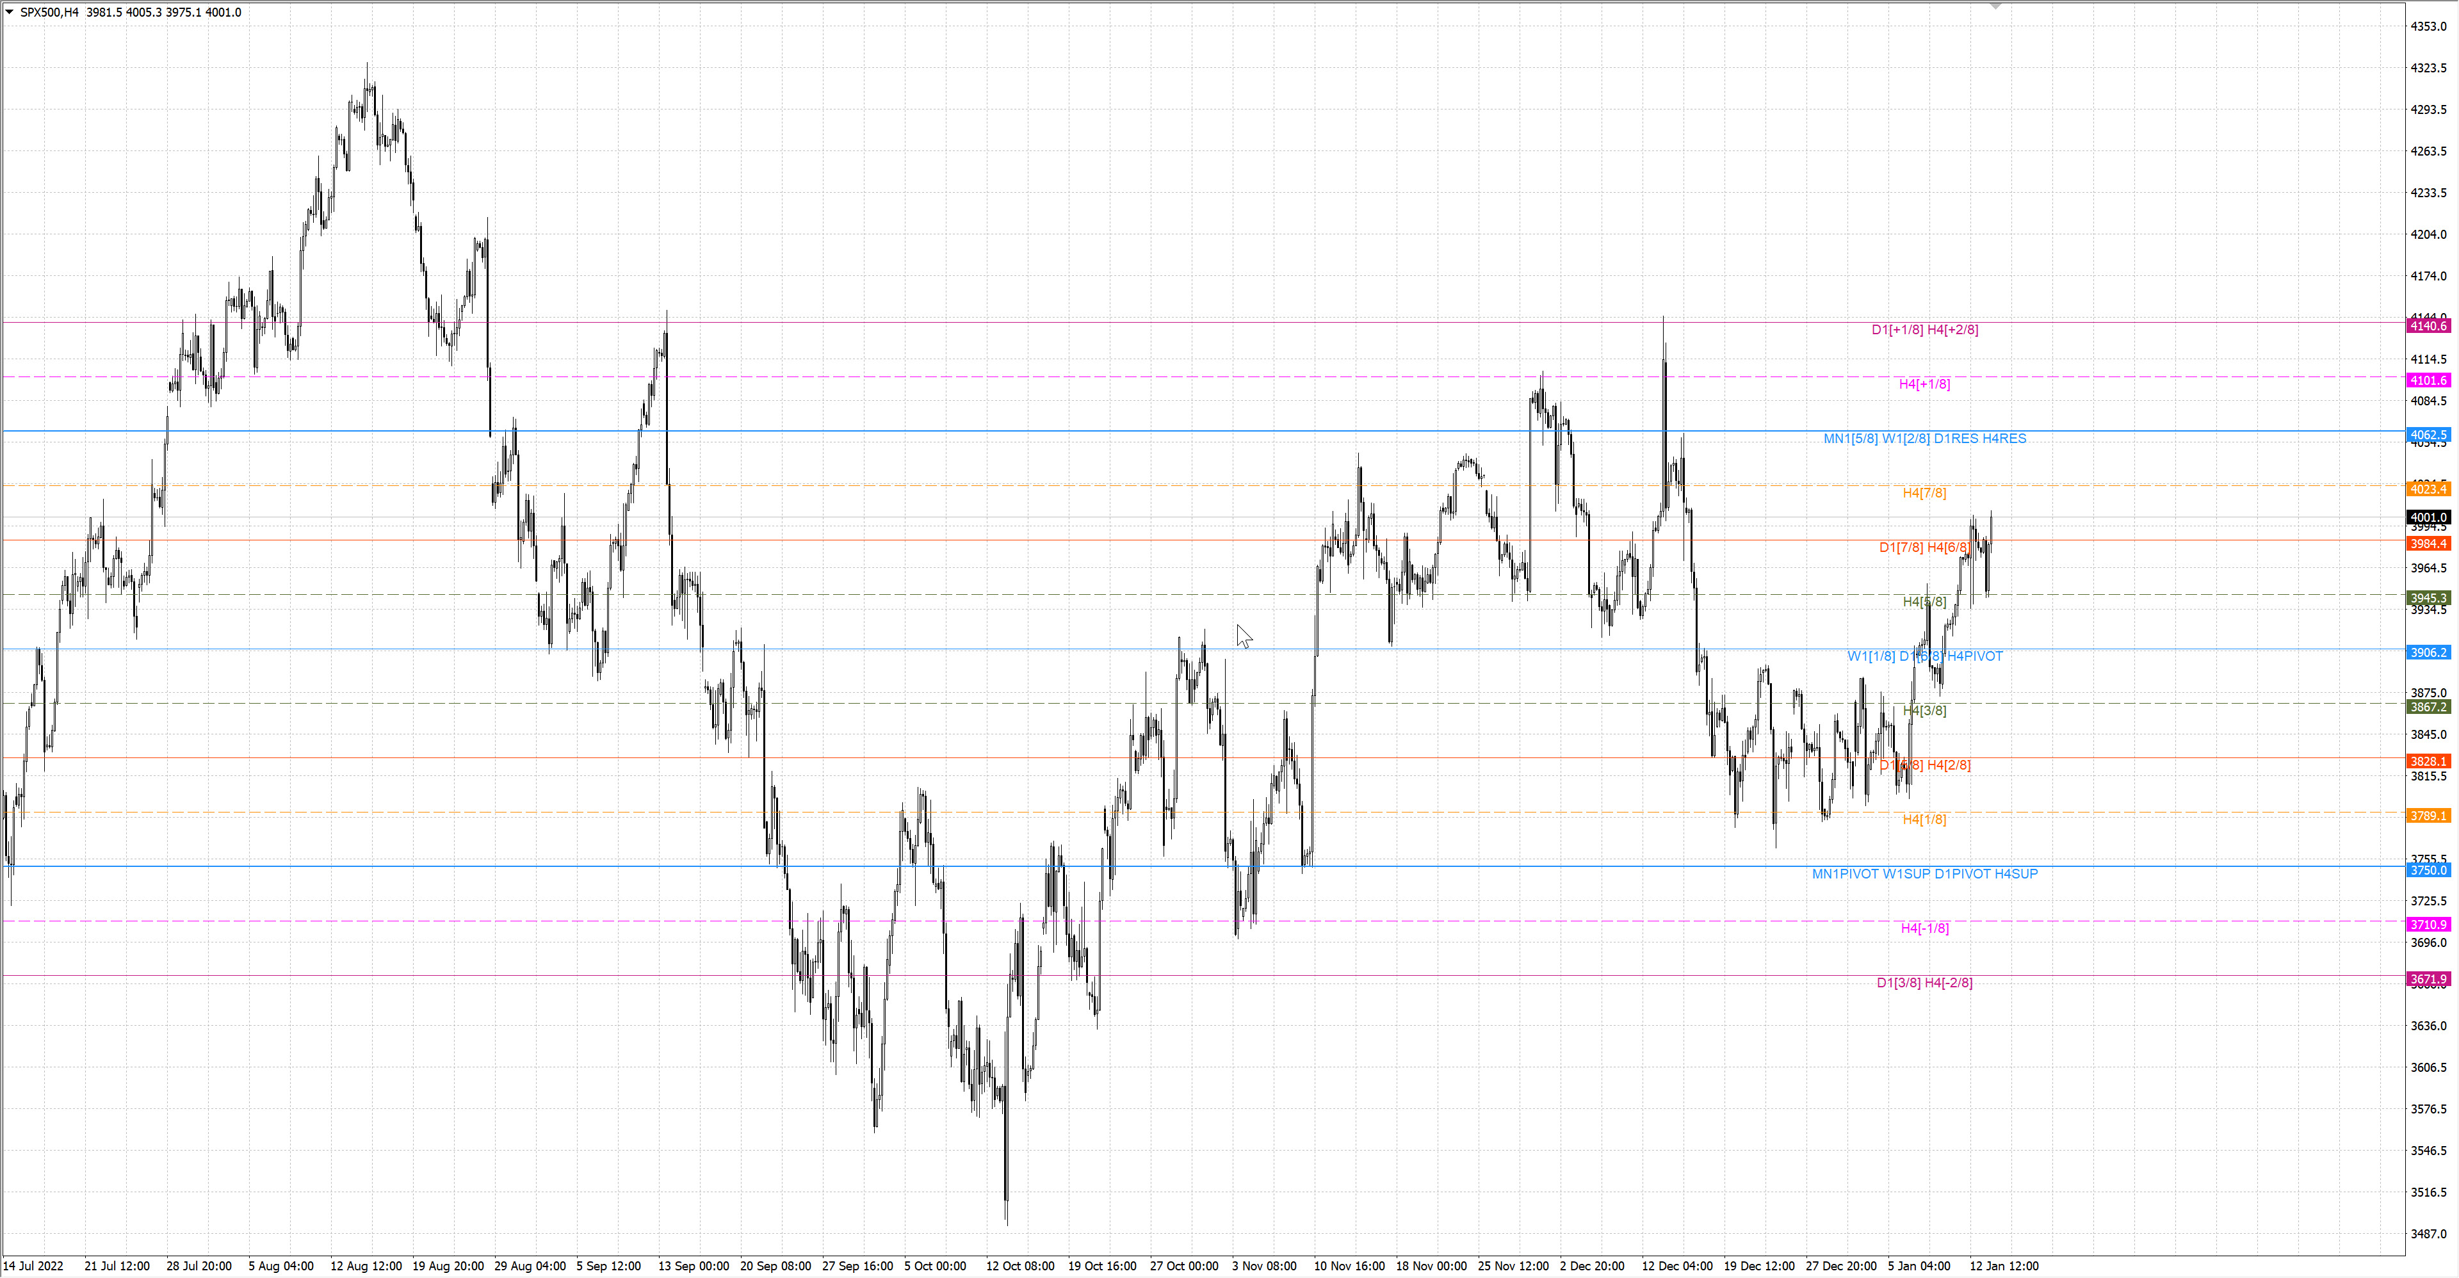
Task: Click the 3636.0 value on price scale
Action: pyautogui.click(x=2428, y=1026)
